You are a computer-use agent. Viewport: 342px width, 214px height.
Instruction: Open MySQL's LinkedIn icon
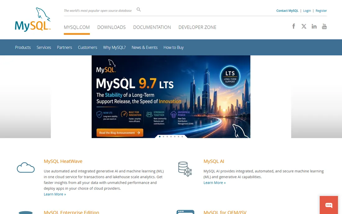pyautogui.click(x=314, y=26)
